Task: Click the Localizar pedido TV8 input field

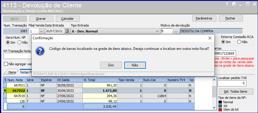Action: (x=232, y=83)
